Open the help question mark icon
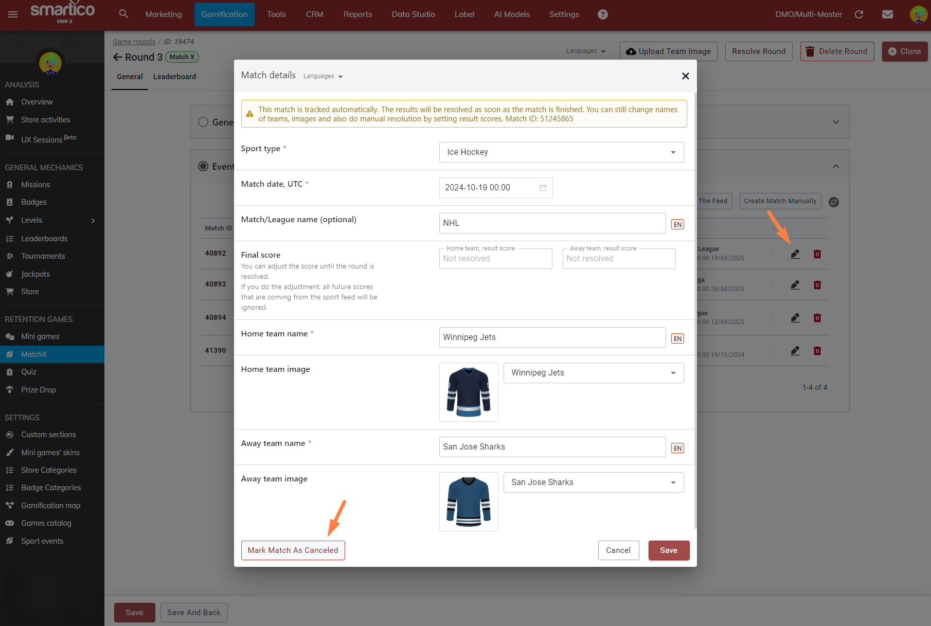 coord(603,14)
